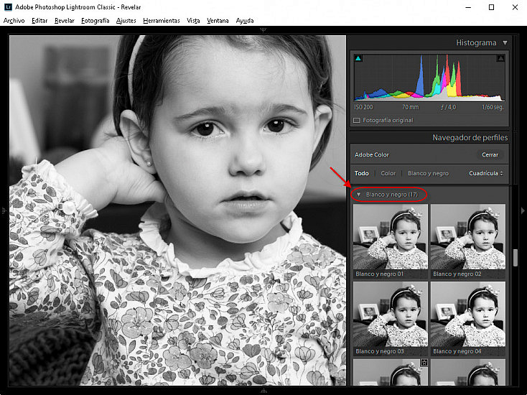Open the Fotografía menu
The height and width of the screenshot is (395, 527).
[95, 21]
